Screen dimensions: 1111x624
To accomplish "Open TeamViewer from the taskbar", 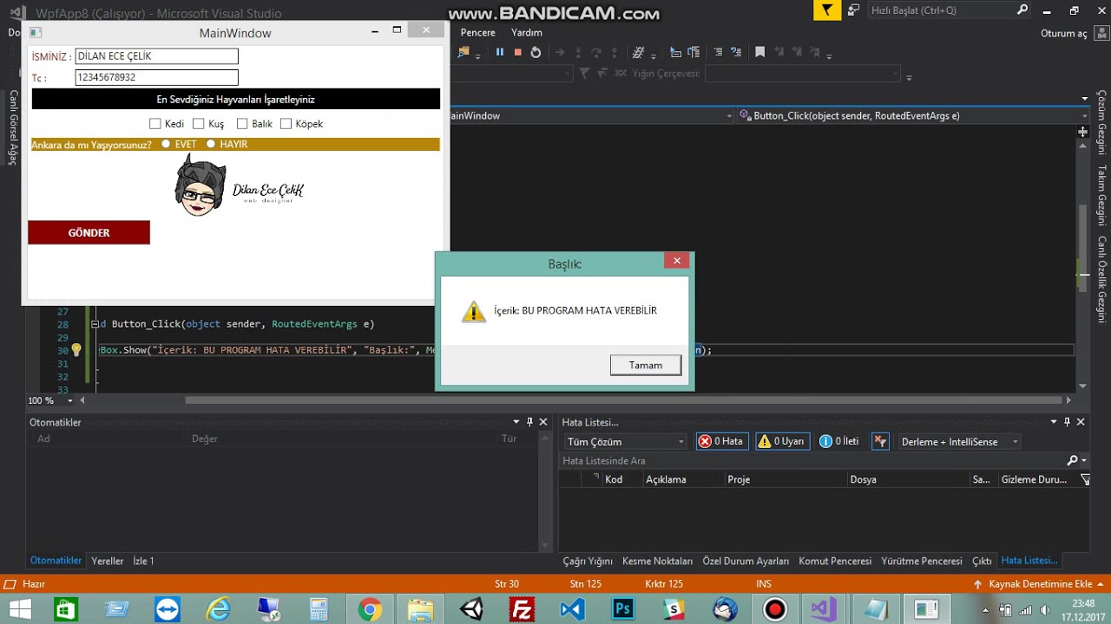I will click(167, 609).
